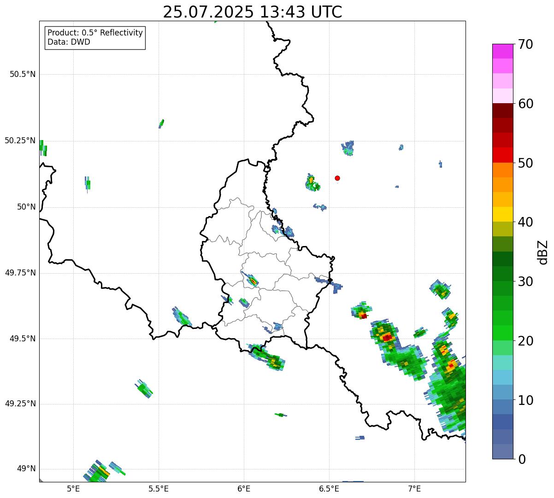This screenshot has width=554, height=498.
Task: Click the radar echo west of red marker
Action: point(312,183)
